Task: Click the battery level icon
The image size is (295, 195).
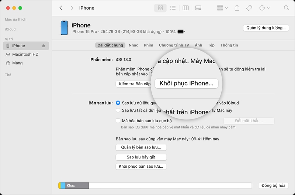Action: [x=181, y=32]
